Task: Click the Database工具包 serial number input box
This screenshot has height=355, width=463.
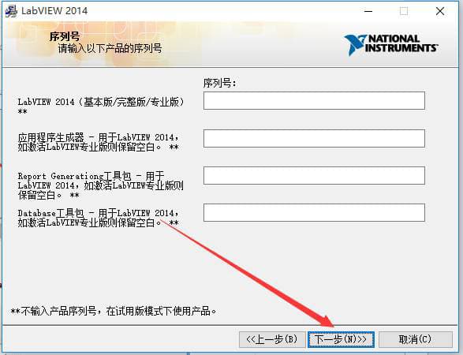Action: tap(314, 212)
